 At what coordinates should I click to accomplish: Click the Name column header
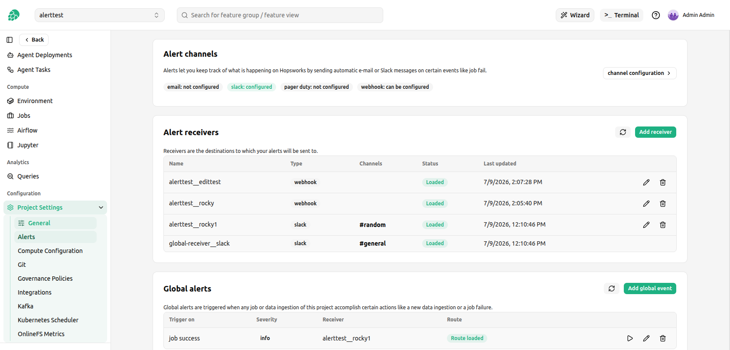click(x=176, y=164)
